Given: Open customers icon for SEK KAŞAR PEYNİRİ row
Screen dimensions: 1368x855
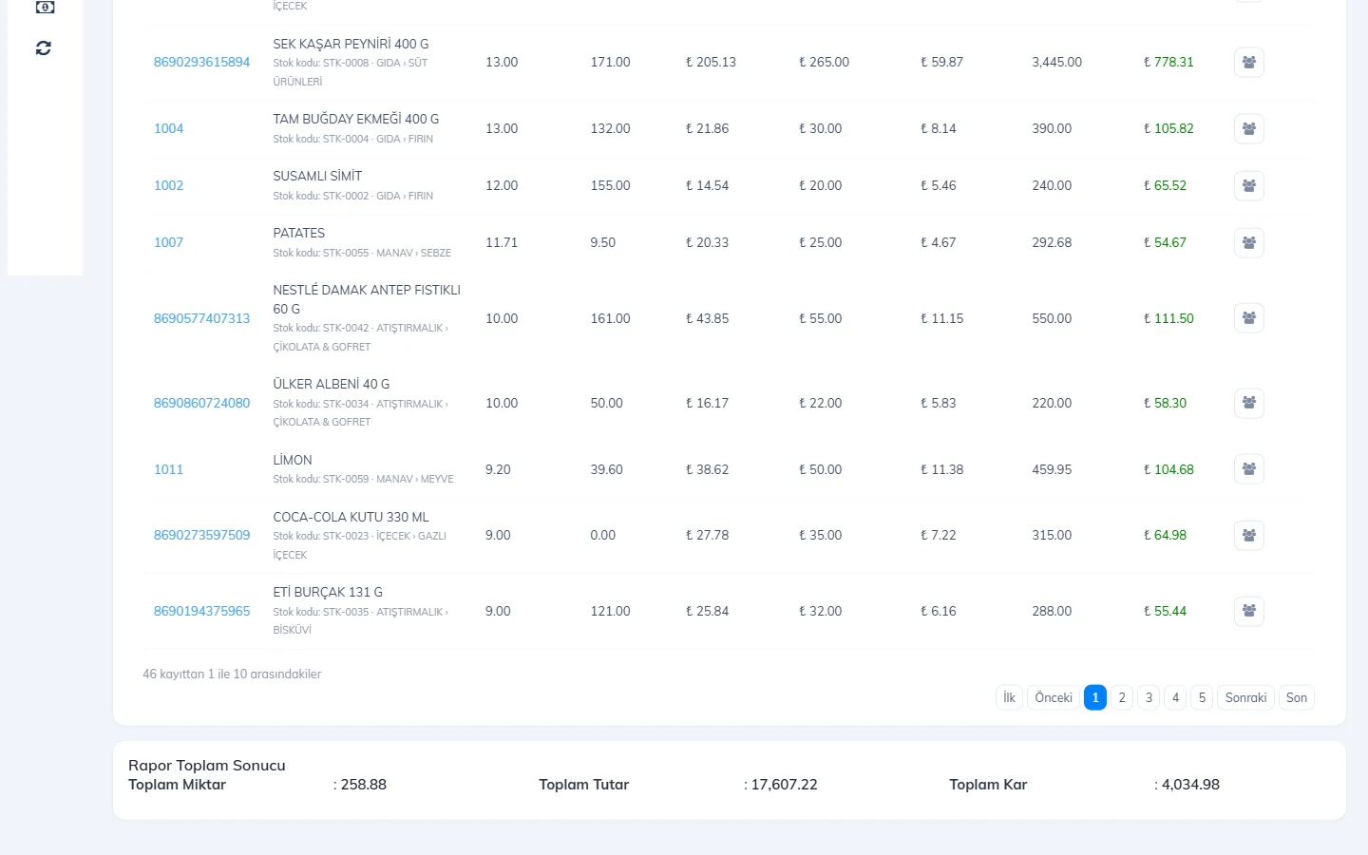Looking at the screenshot, I should (1248, 63).
